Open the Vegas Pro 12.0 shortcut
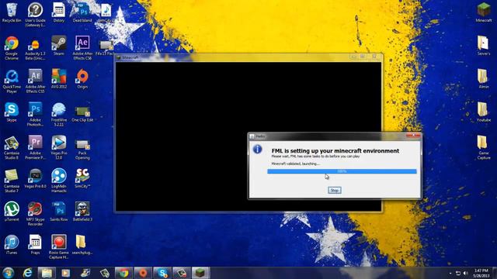 point(59,147)
